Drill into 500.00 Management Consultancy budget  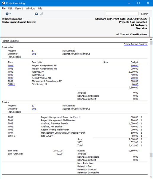(135, 81)
